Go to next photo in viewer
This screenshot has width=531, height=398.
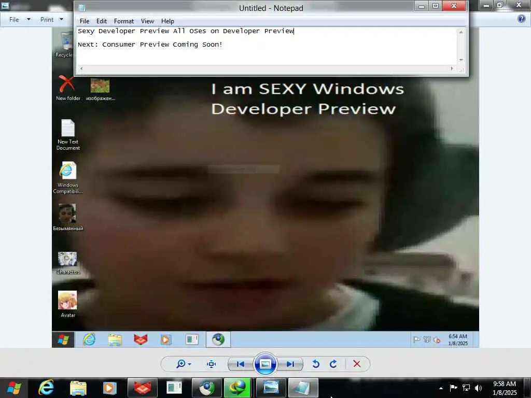point(290,364)
